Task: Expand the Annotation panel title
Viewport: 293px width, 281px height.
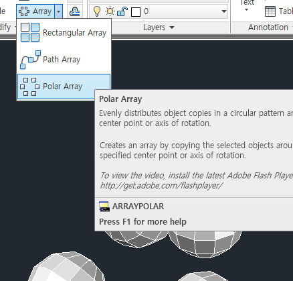Action: 270,27
